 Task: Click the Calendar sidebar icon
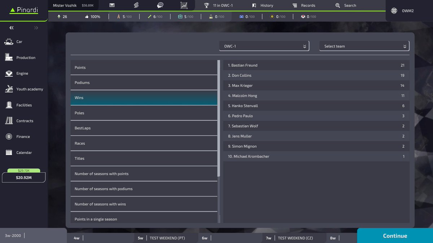pos(9,153)
